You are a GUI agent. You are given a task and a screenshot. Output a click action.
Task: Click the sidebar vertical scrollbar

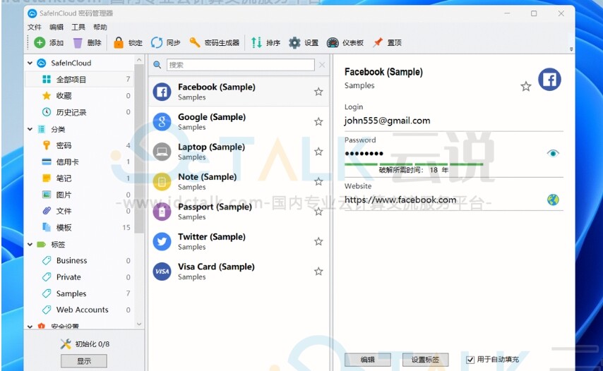coord(139,150)
